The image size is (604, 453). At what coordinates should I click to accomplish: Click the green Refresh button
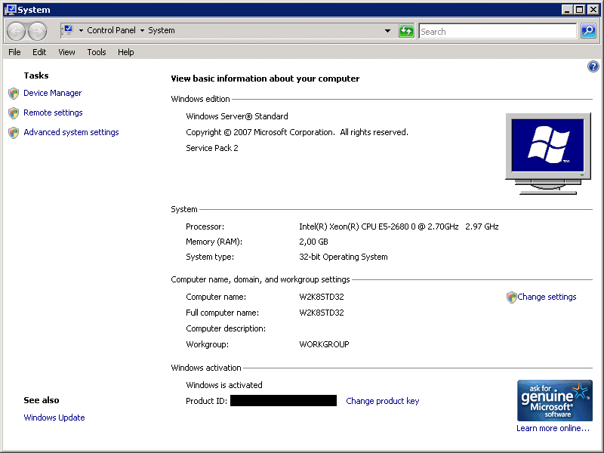[406, 31]
